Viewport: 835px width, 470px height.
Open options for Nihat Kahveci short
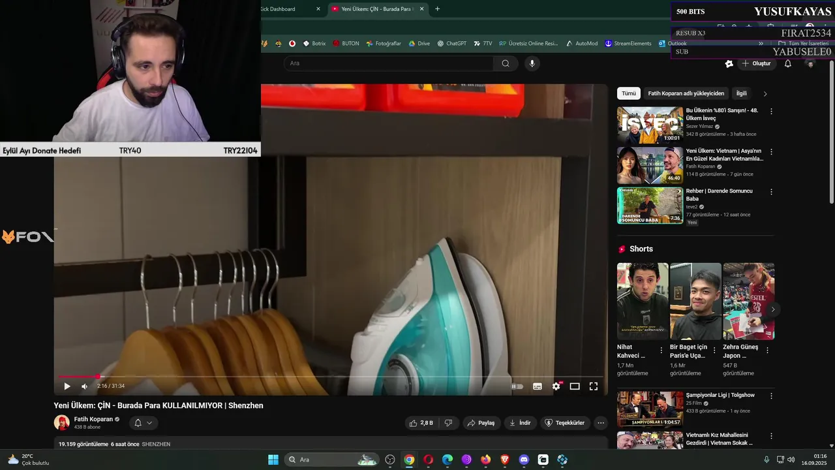(661, 351)
